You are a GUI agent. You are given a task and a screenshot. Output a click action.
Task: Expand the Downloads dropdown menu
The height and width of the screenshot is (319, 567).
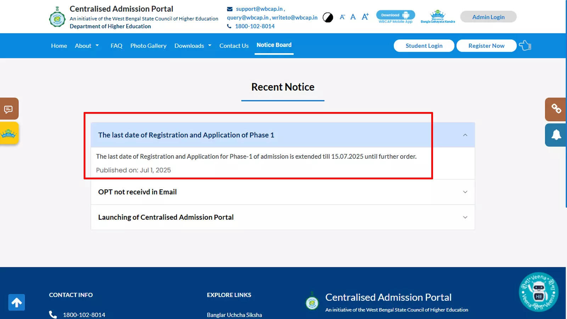pyautogui.click(x=193, y=46)
